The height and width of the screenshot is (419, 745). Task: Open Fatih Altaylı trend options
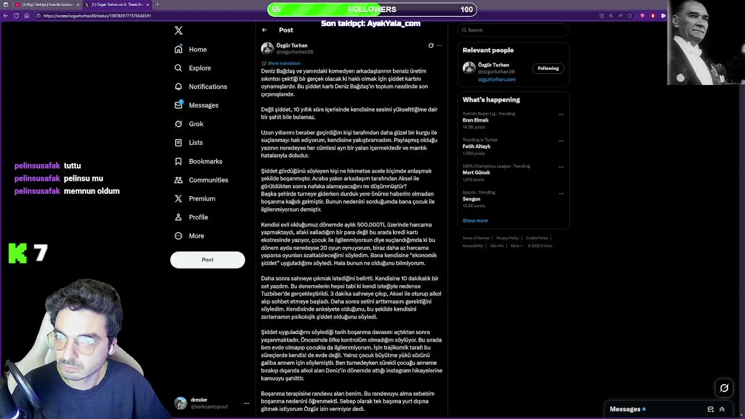pyautogui.click(x=561, y=141)
